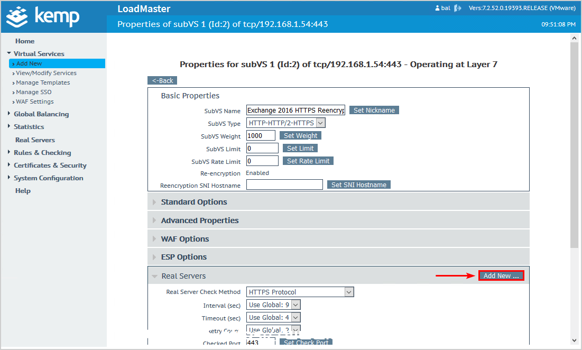Click the Set Limit button
Viewport: 582px width, 350px height.
(300, 148)
